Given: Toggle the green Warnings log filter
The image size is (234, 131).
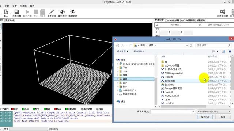Looking at the screenshot, I should (x=34, y=109).
